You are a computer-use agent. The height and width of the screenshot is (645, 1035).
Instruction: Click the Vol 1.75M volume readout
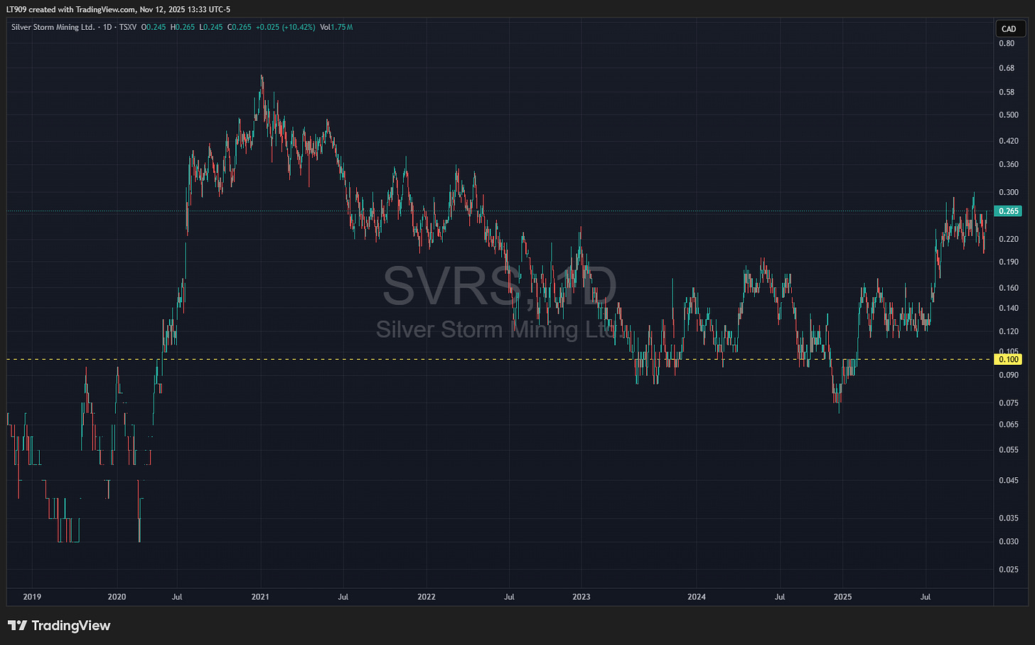[x=336, y=27]
